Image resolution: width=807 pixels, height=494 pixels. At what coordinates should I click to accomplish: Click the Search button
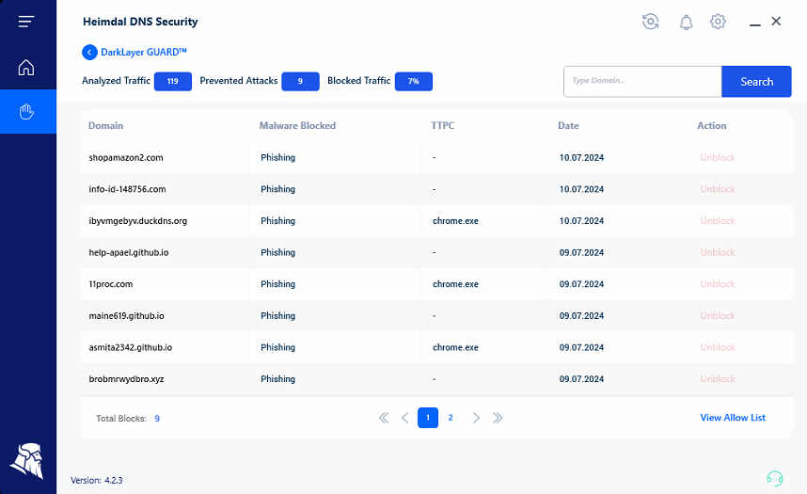pyautogui.click(x=756, y=81)
